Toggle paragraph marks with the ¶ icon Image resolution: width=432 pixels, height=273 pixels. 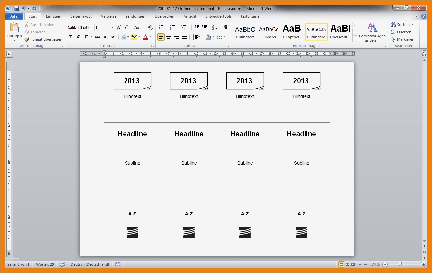[x=225, y=27]
